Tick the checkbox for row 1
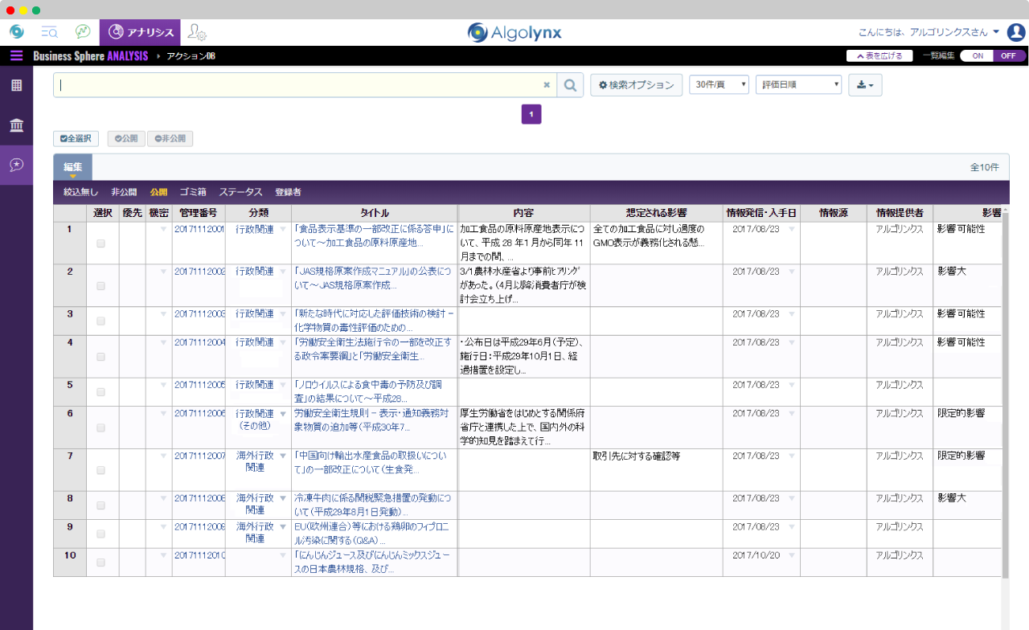The image size is (1029, 630). pos(101,243)
